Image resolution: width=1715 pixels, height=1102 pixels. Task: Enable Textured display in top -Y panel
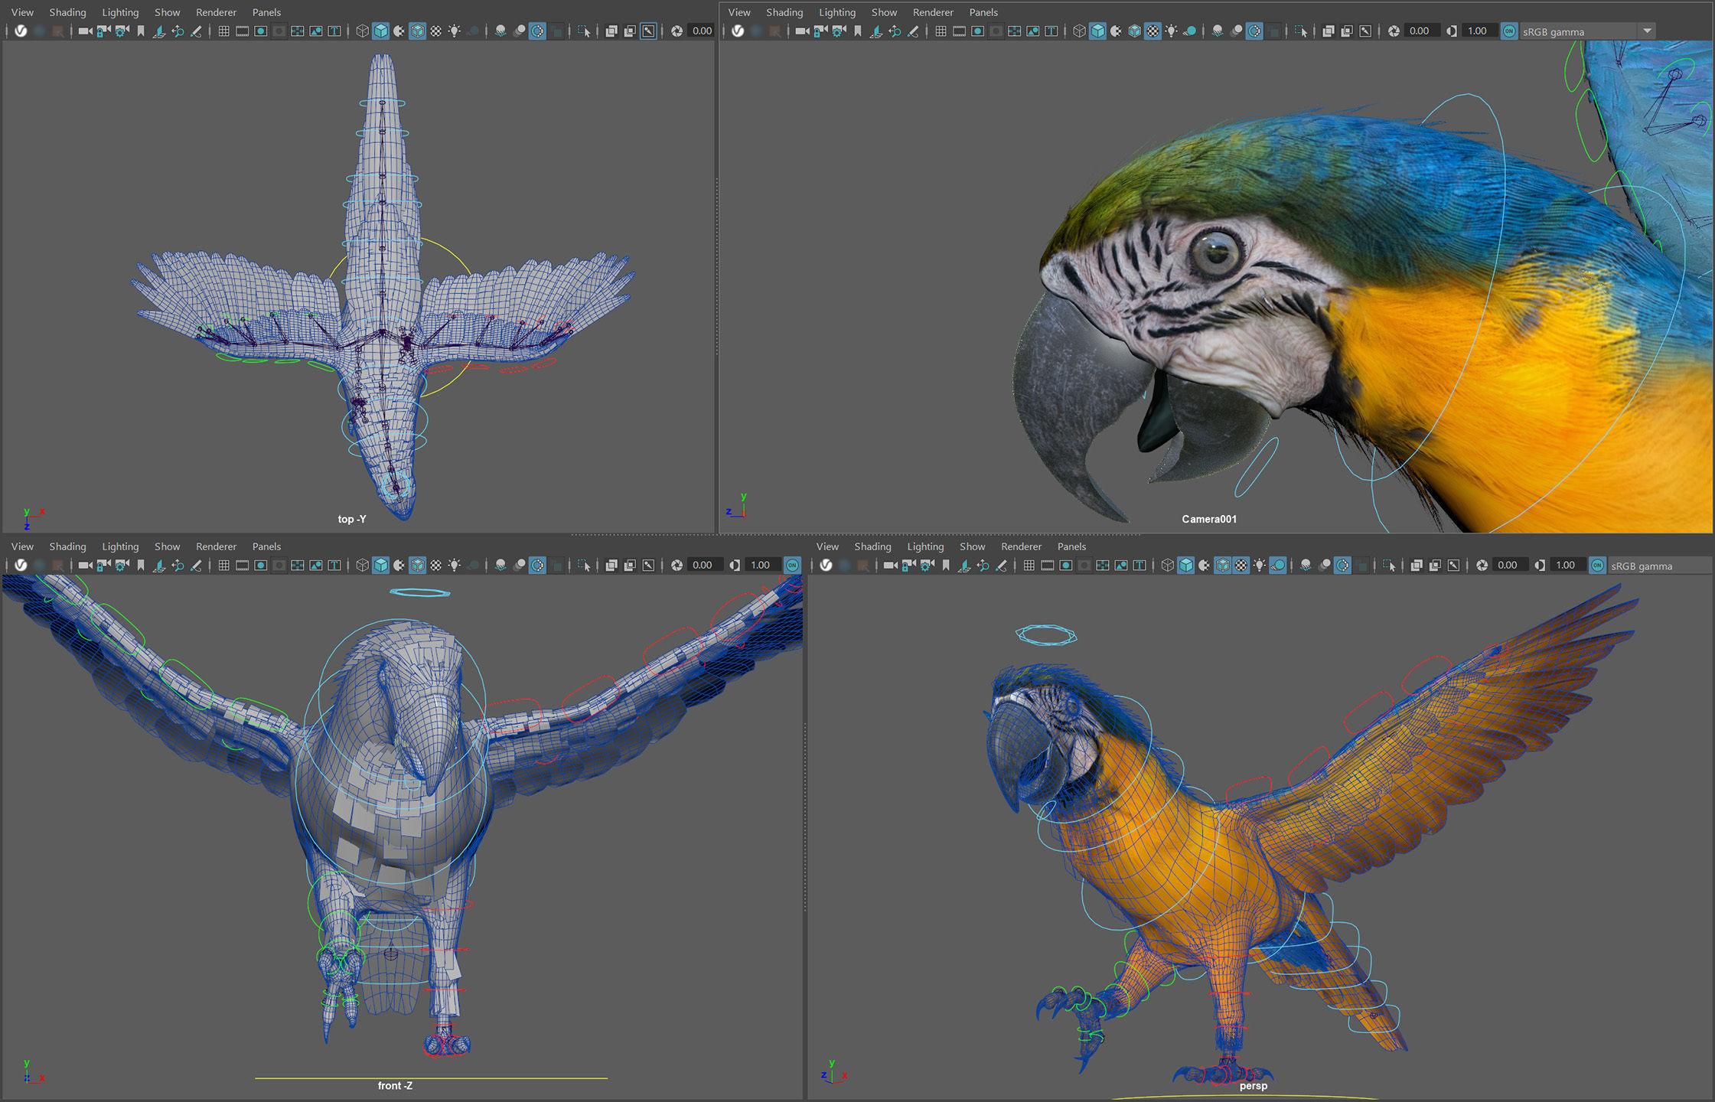(435, 31)
